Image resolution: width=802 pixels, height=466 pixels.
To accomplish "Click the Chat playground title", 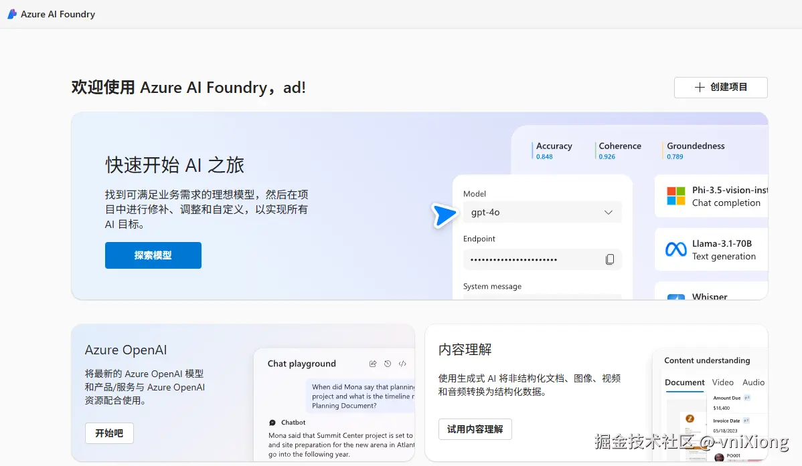I will point(302,364).
